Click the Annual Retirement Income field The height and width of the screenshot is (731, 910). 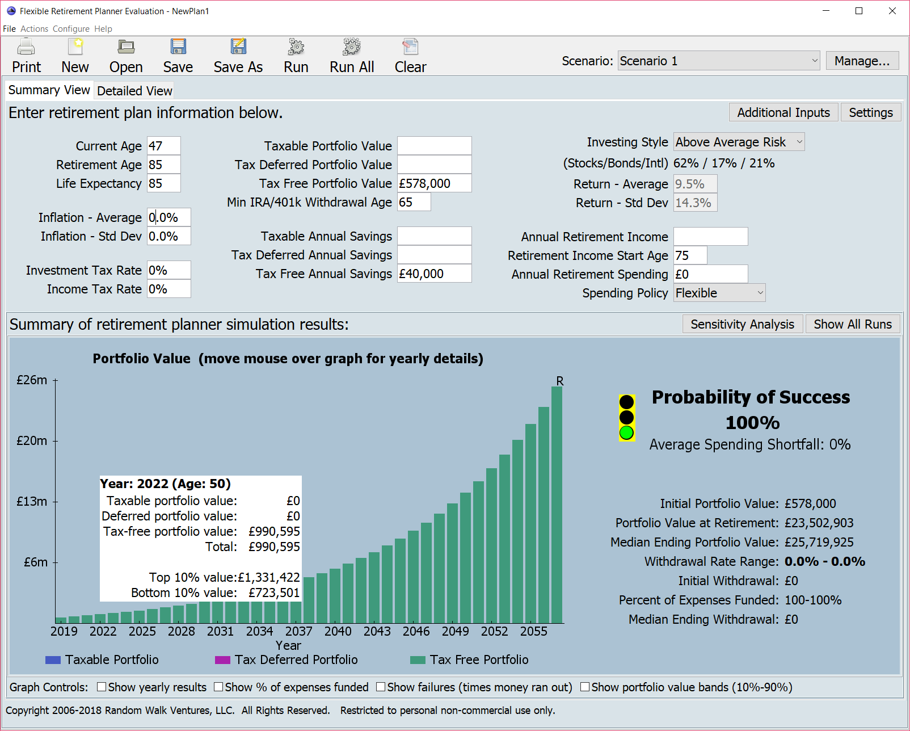[x=710, y=237]
